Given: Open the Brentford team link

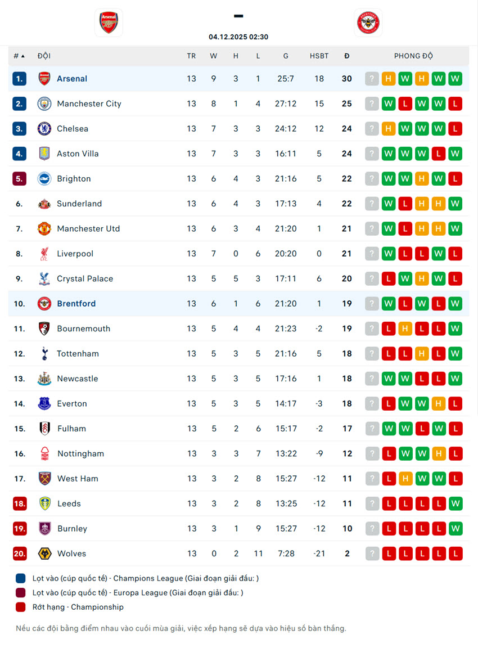Looking at the screenshot, I should pyautogui.click(x=76, y=304).
